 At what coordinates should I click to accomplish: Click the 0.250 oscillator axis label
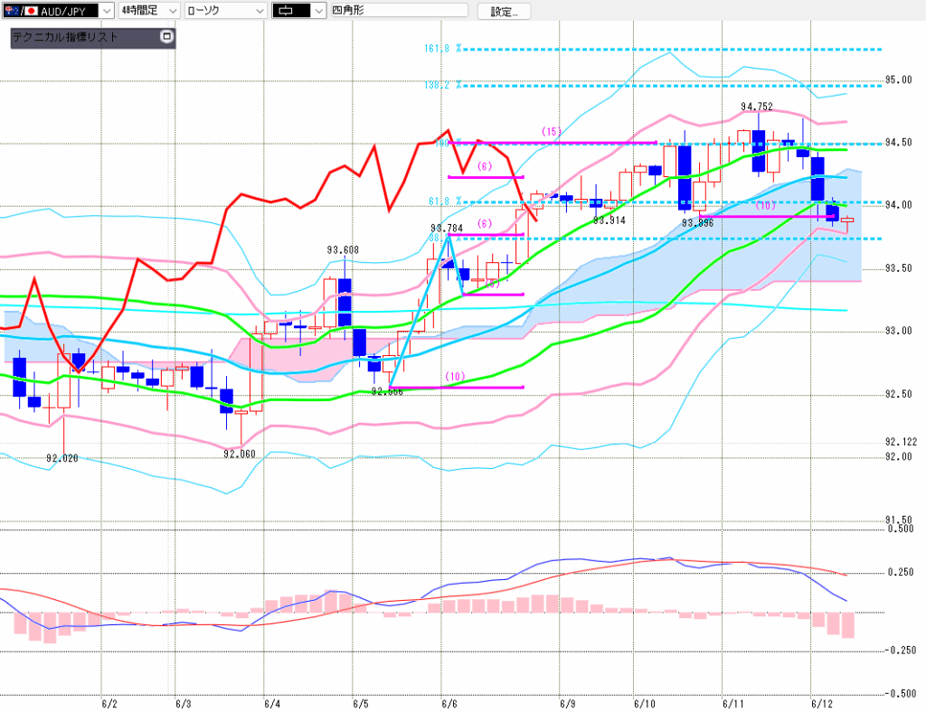901,572
